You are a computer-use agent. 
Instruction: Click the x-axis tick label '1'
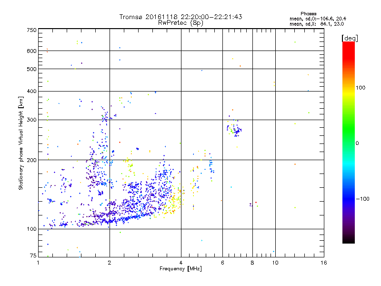click(38, 263)
